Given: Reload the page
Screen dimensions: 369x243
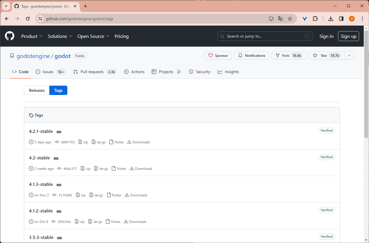Looking at the screenshot, I should (28, 19).
